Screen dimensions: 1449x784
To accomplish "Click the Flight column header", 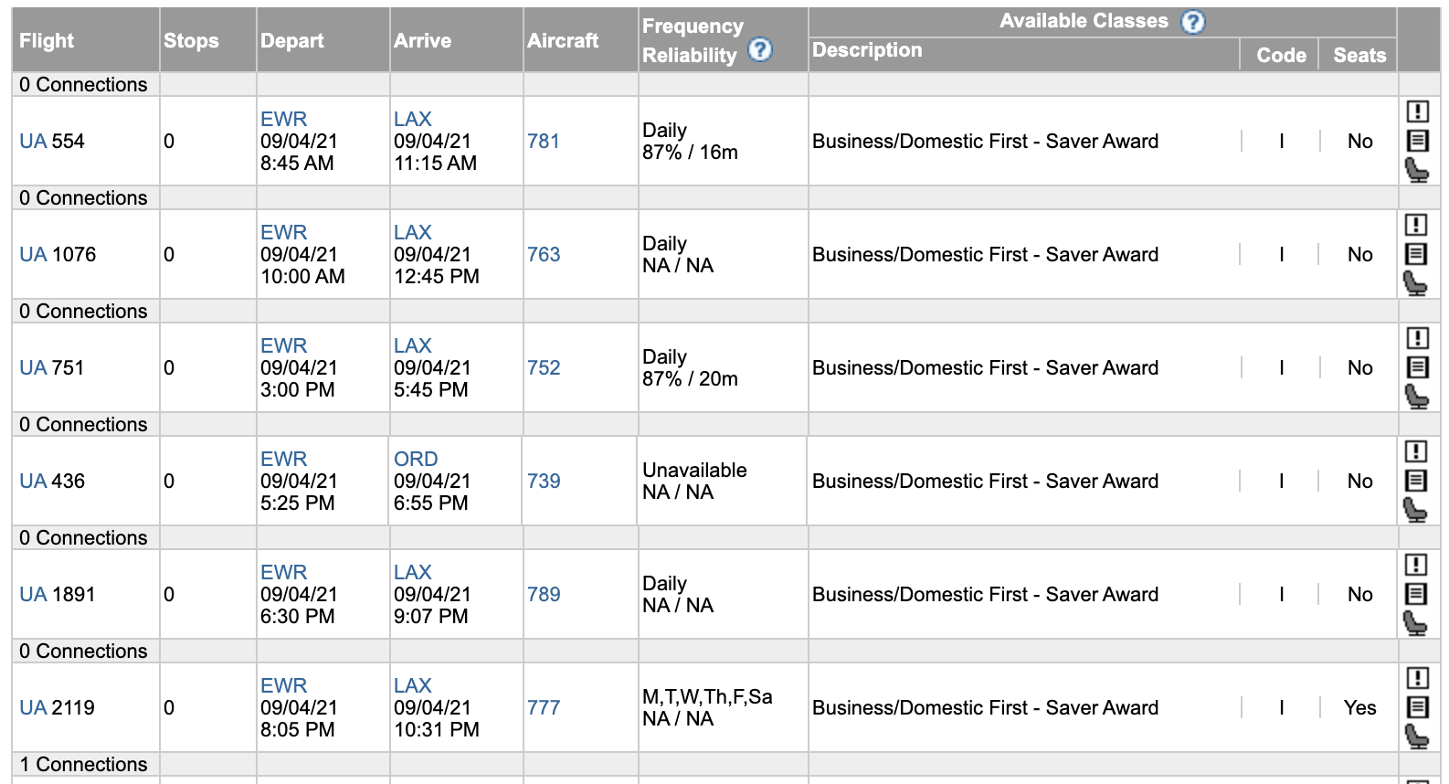I will click(47, 40).
